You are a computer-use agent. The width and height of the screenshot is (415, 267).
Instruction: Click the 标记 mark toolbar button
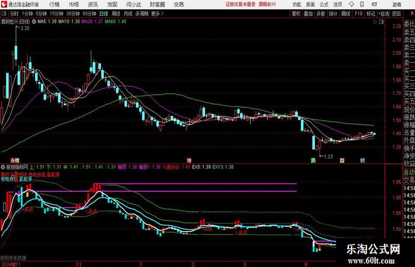coord(371,14)
